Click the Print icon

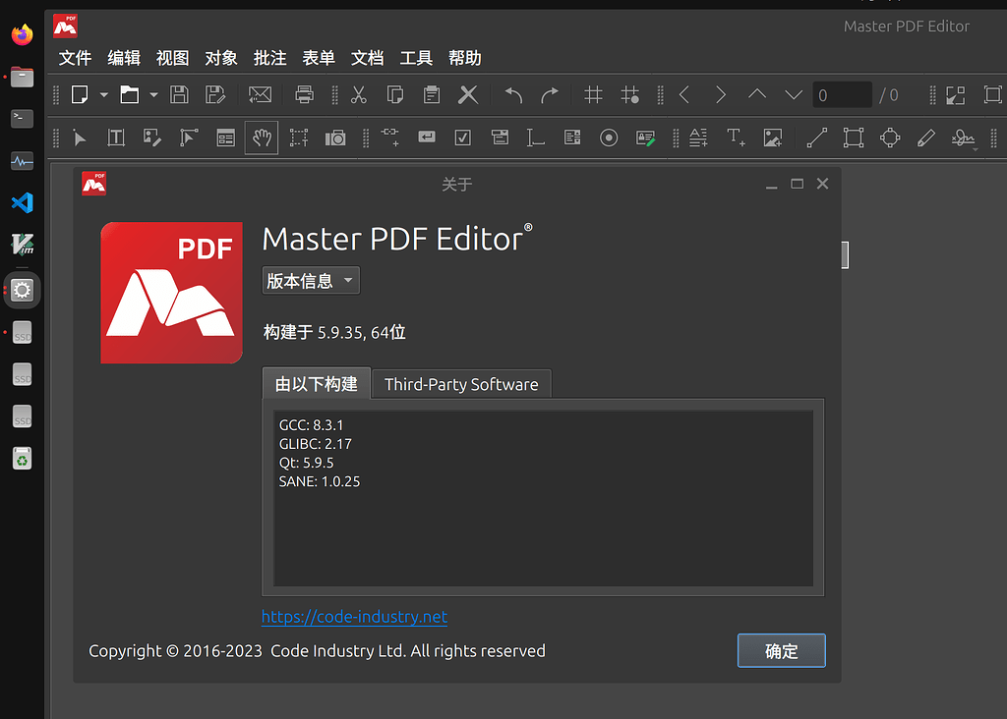click(x=305, y=95)
